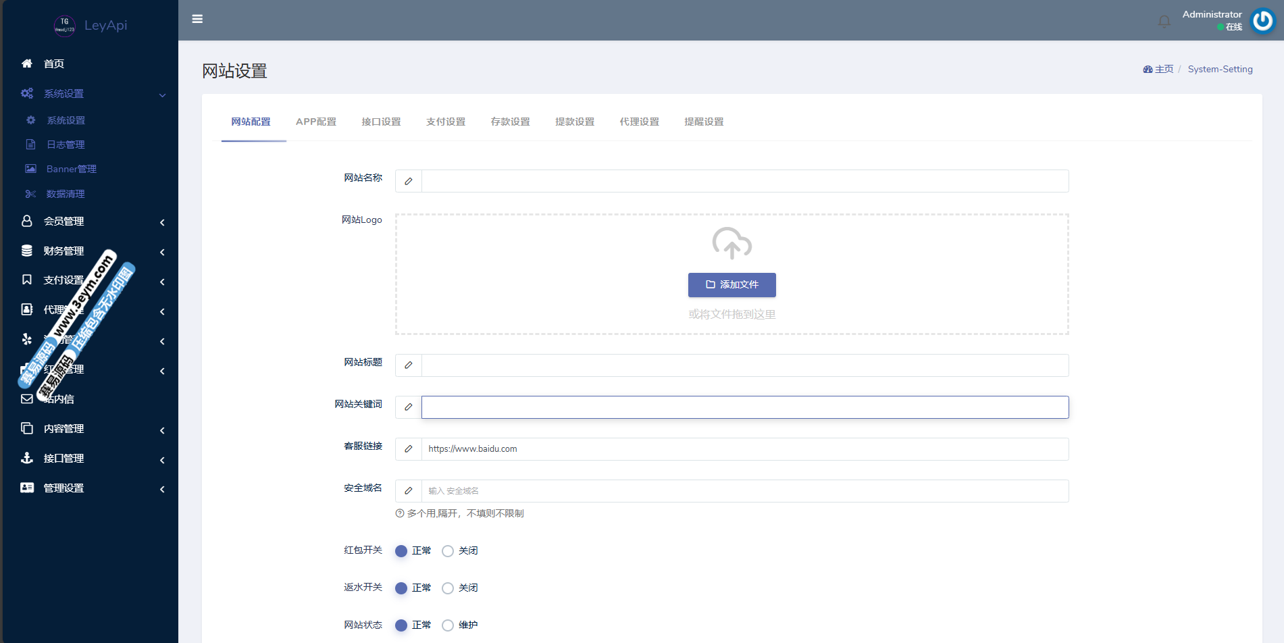Click the hamburger menu toggle icon
This screenshot has height=643, width=1284.
pyautogui.click(x=197, y=19)
